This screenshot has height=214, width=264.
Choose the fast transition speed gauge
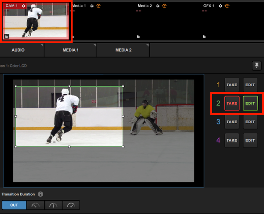(71, 205)
